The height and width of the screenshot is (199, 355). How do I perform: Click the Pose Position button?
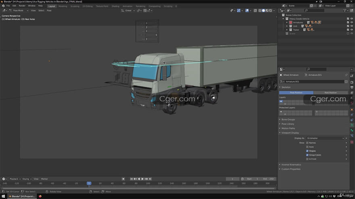[x=296, y=92]
